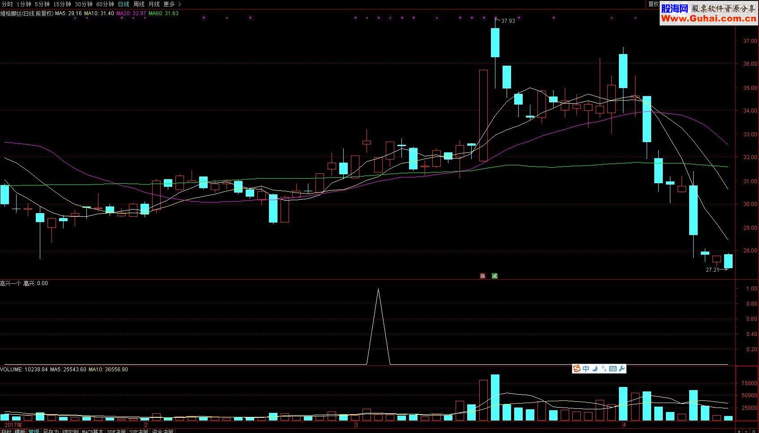Click the 维格娜丝 stock title label
Image resolution: width=759 pixels, height=433 pixels.
click(27, 13)
